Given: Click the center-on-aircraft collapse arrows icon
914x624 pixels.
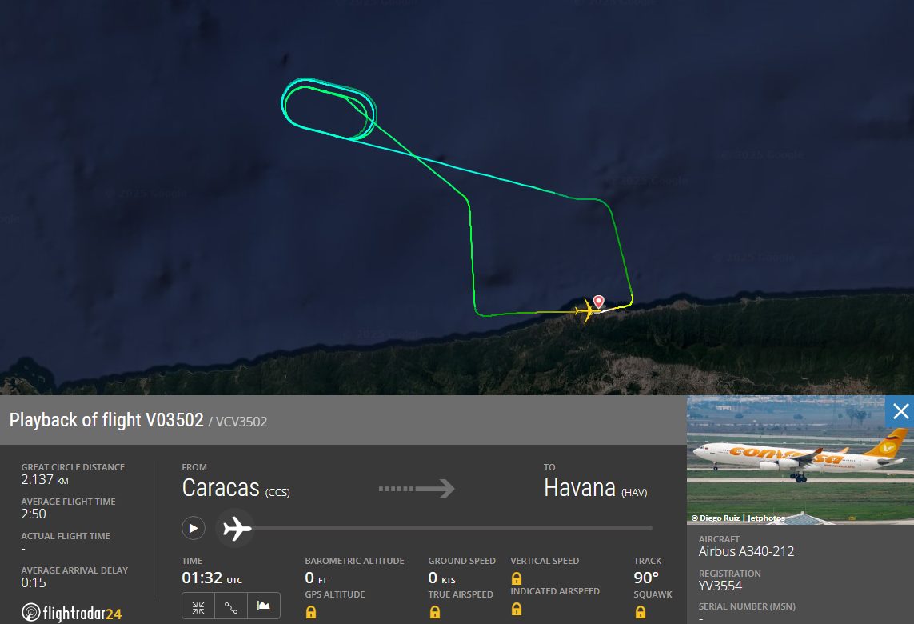Looking at the screenshot, I should (198, 606).
